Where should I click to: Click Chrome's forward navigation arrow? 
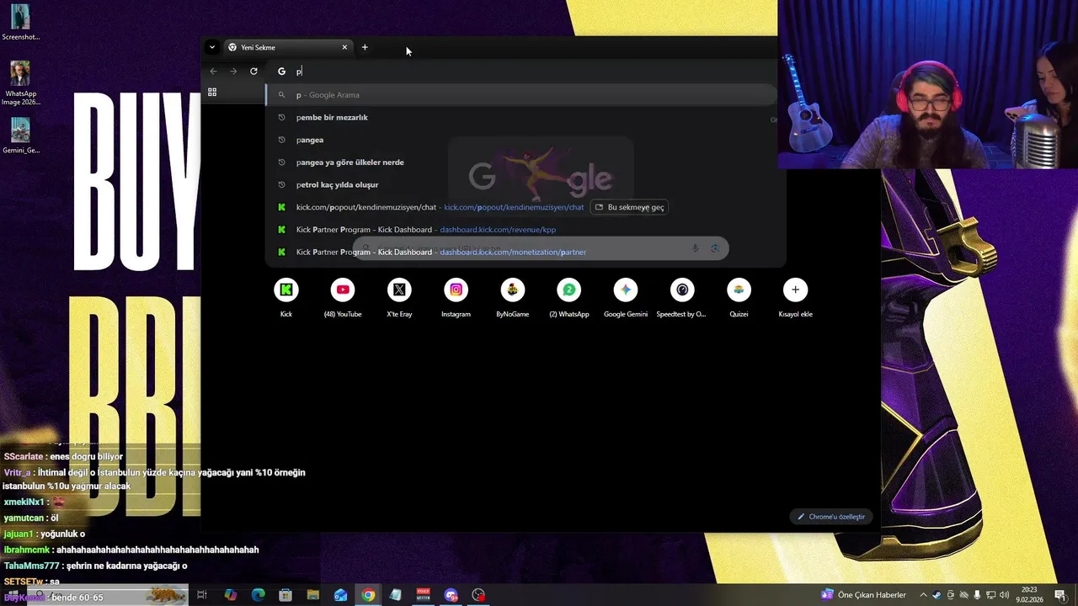pyautogui.click(x=233, y=71)
